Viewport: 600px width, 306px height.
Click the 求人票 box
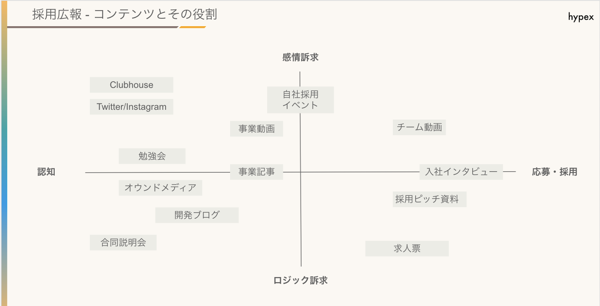pos(407,249)
